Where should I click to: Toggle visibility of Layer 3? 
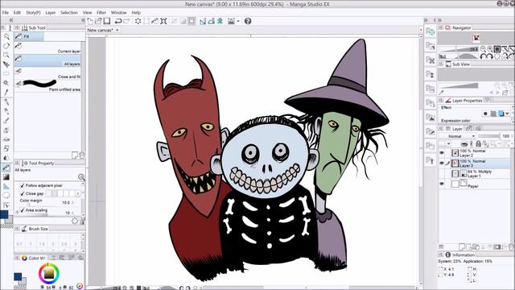pyautogui.click(x=442, y=163)
